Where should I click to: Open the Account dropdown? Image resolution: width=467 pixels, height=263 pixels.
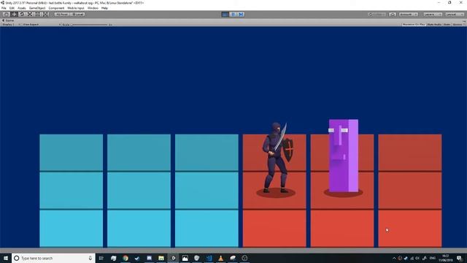[x=409, y=15]
